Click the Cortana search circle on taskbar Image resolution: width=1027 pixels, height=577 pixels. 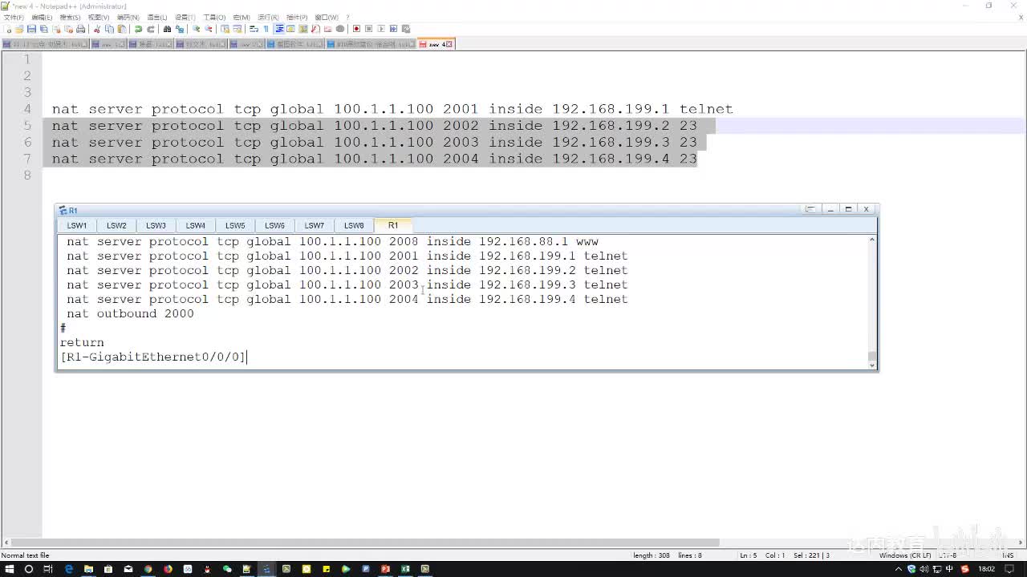29,569
